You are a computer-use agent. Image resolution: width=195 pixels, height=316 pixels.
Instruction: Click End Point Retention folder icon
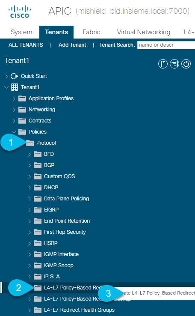(38, 221)
